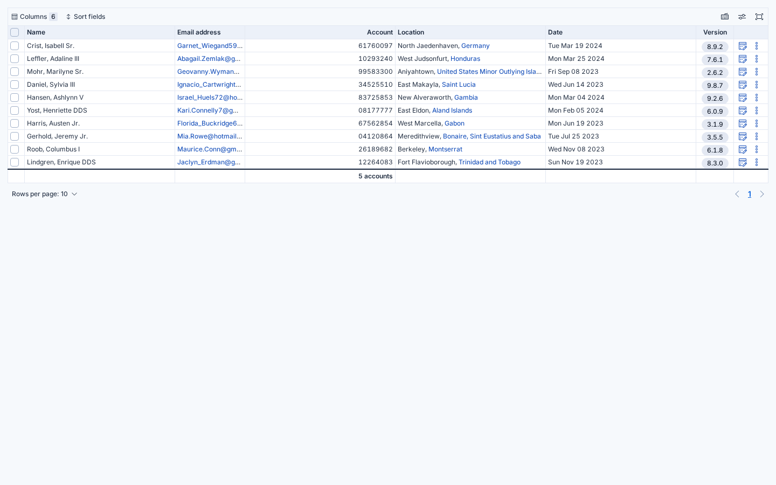
Task: Click the Sort fields arrows icon
Action: point(68,17)
